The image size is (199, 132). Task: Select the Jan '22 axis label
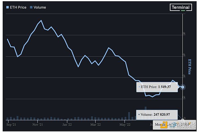tap(67, 124)
